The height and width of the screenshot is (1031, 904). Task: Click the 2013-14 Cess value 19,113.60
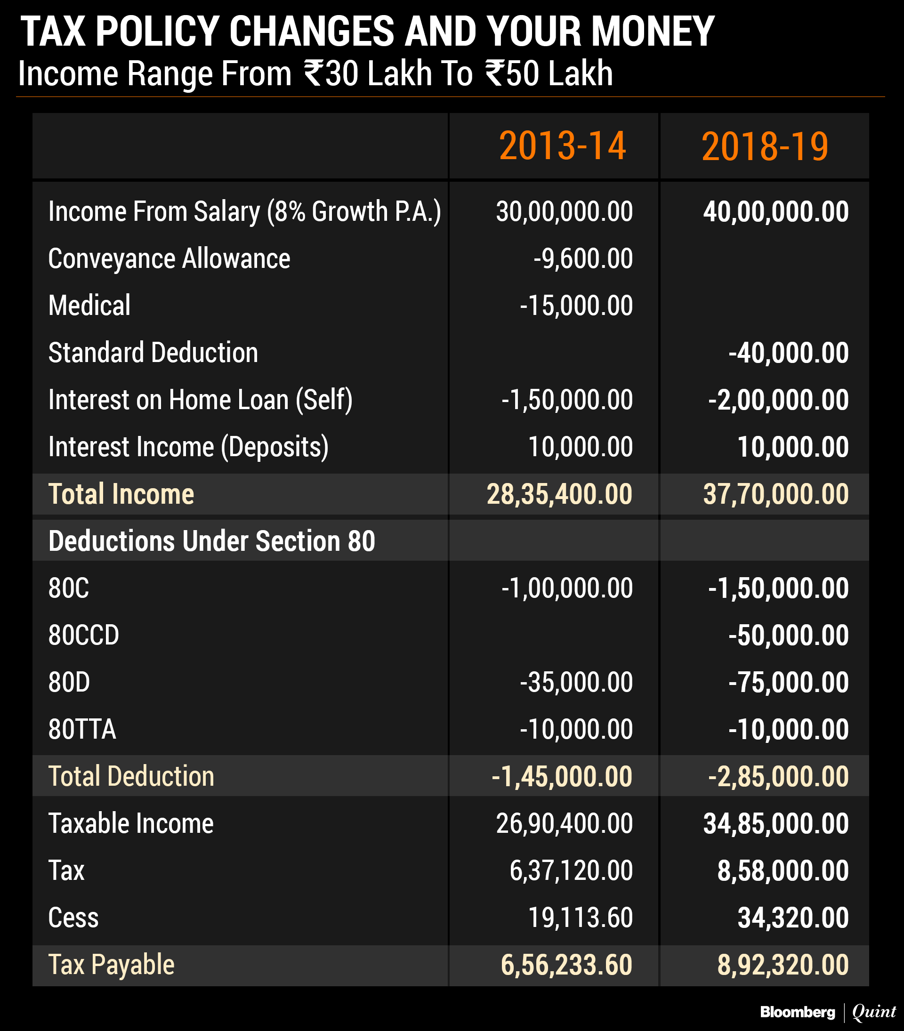click(580, 918)
